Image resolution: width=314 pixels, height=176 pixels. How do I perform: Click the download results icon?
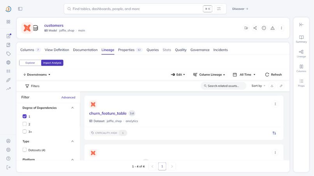272,86
